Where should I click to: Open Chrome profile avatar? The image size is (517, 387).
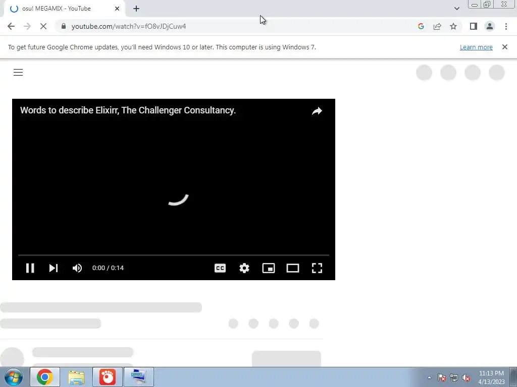coord(490,26)
